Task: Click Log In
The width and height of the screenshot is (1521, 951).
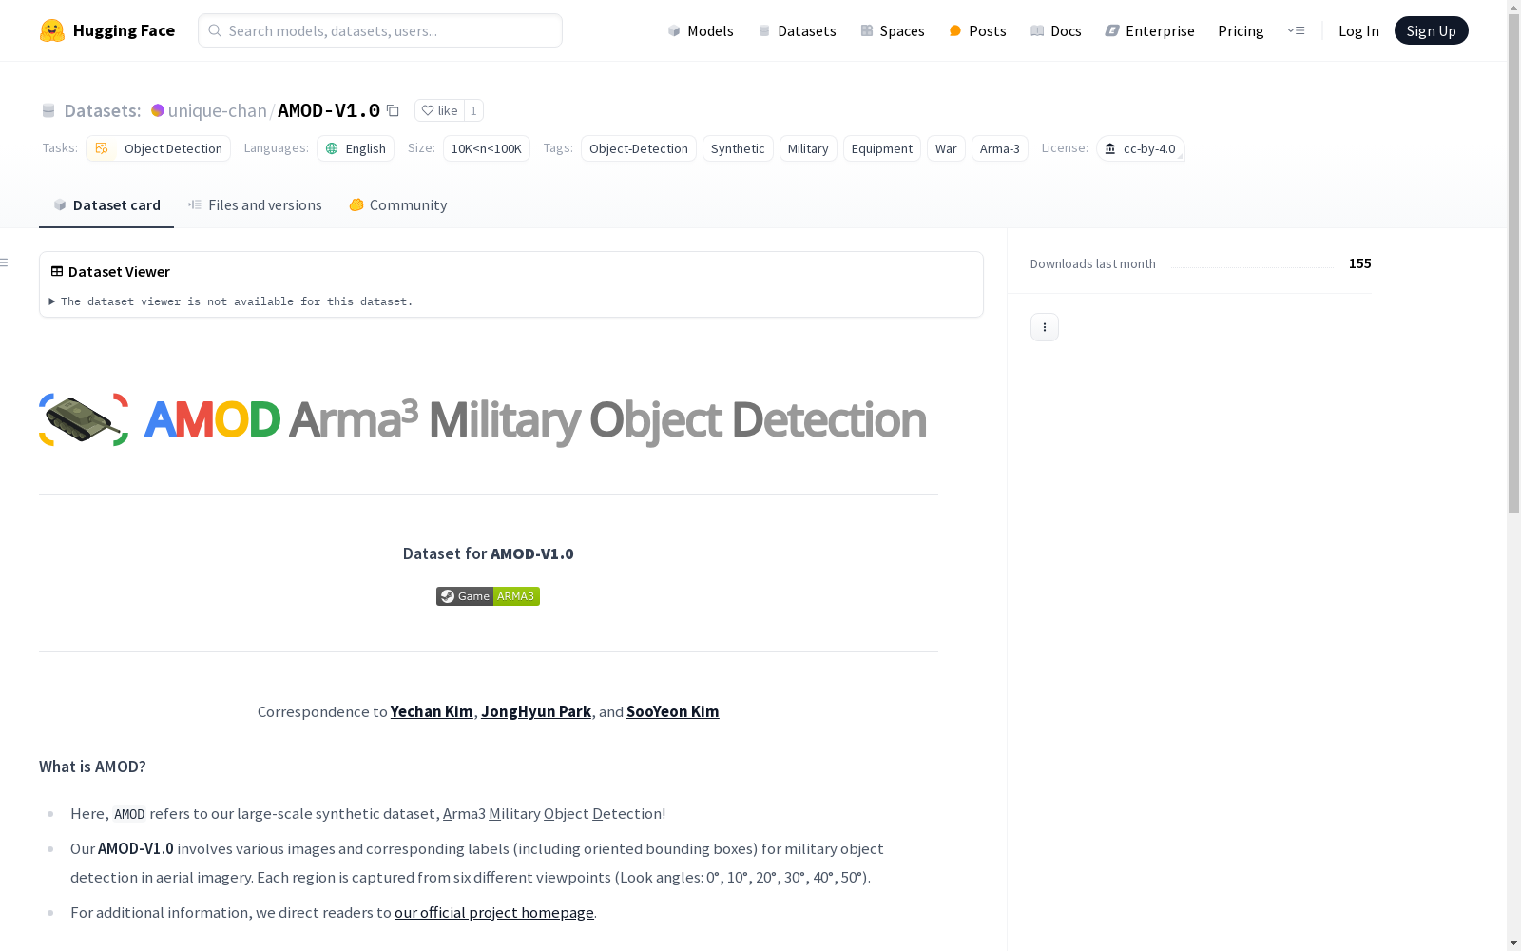Action: [x=1358, y=30]
